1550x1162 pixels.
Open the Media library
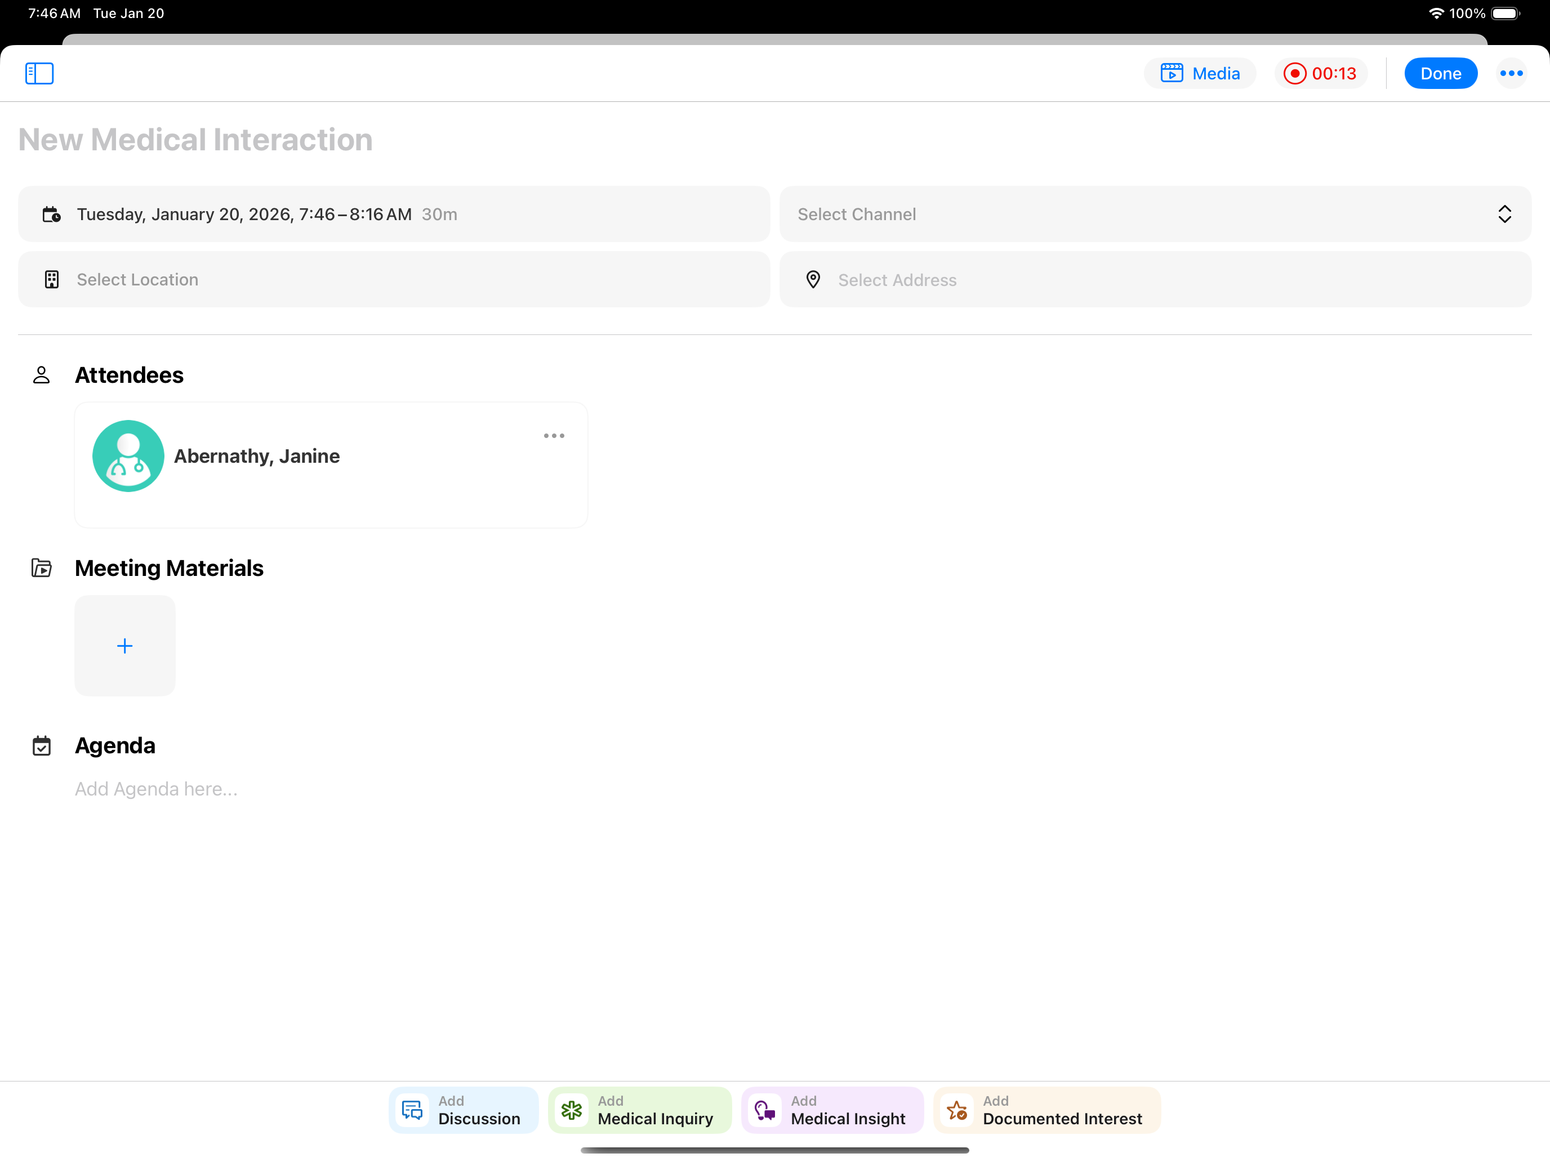[x=1200, y=74]
